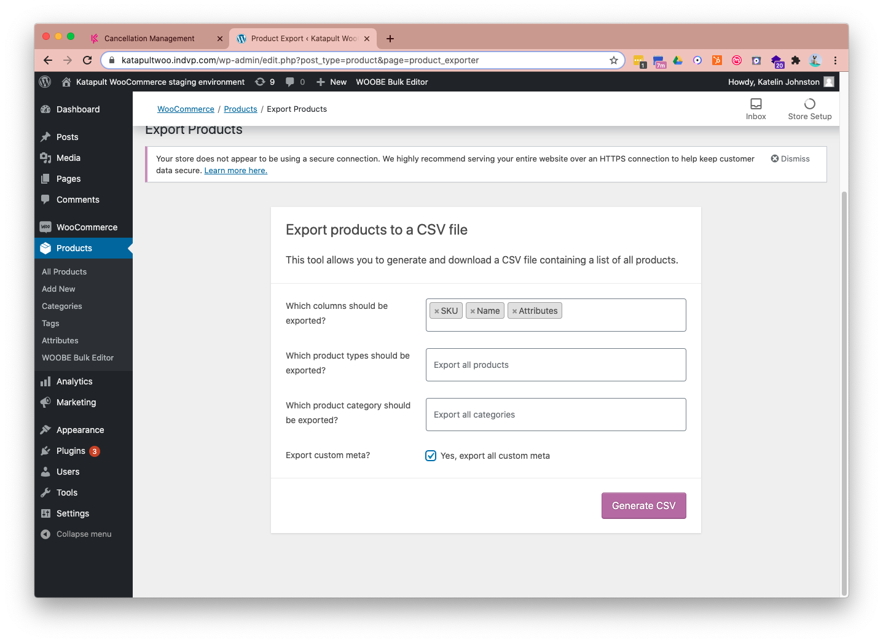This screenshot has width=883, height=643.
Task: Reload the page in browser
Action: (x=87, y=60)
